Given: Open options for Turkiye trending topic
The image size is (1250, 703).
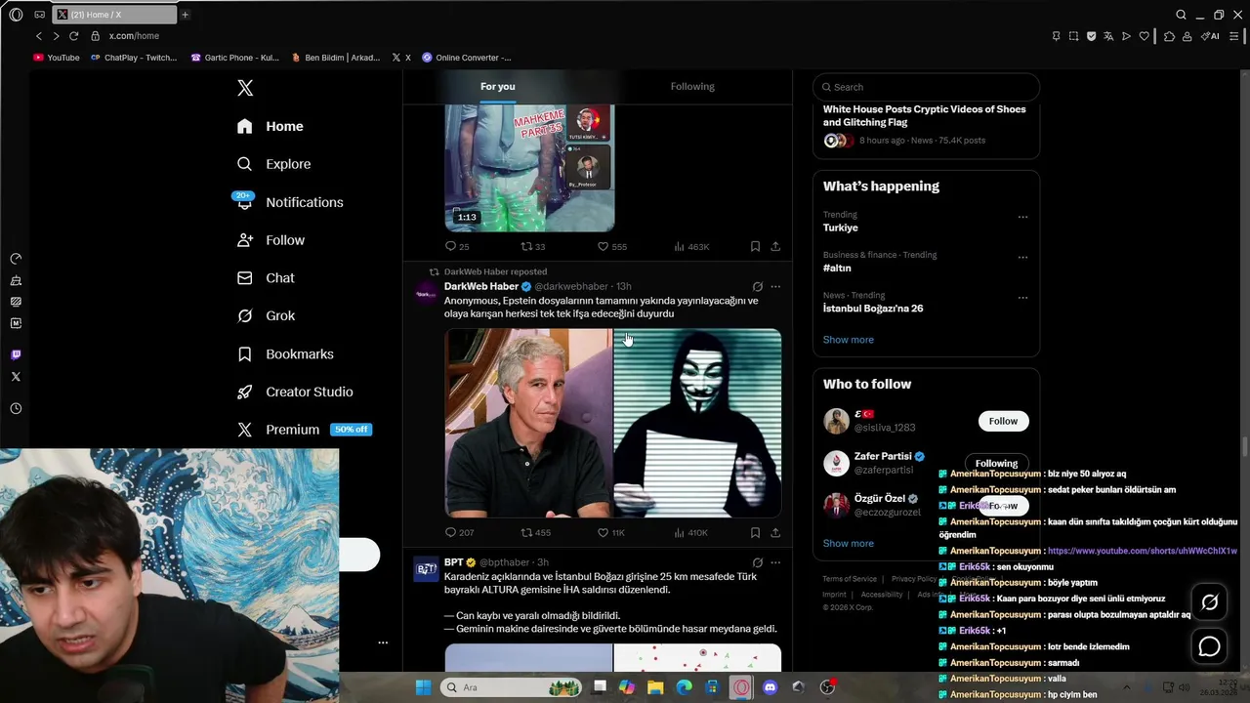Looking at the screenshot, I should tap(1022, 217).
